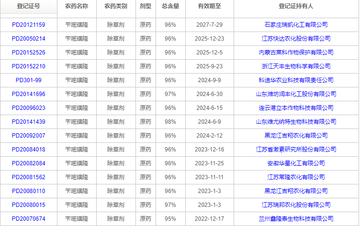360x226 pixels.
Task: Open registration number PD20152210
Action: pos(28,66)
